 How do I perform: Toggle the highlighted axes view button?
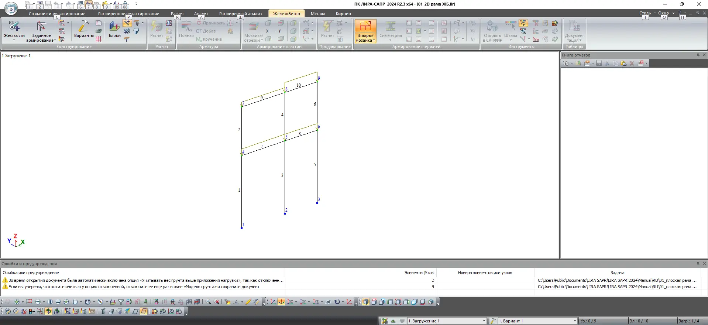281,302
